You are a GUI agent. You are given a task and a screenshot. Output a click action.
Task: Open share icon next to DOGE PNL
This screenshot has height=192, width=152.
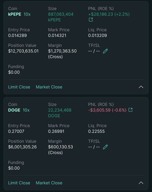click(130, 110)
